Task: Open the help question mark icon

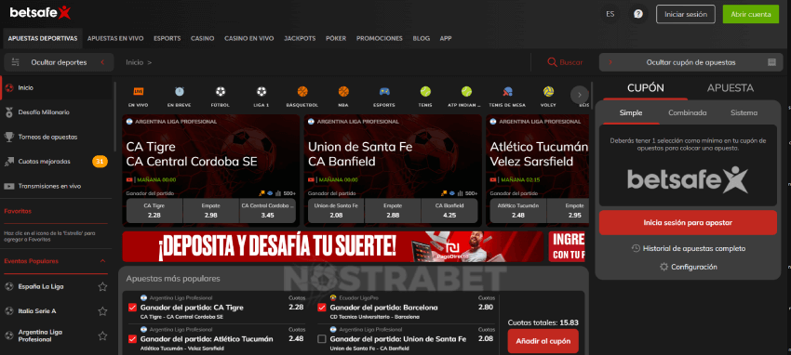Action: click(x=638, y=14)
